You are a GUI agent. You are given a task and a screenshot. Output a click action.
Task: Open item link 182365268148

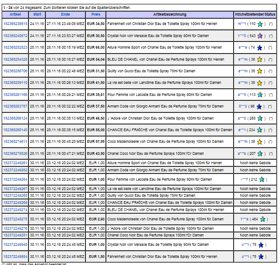15,130
